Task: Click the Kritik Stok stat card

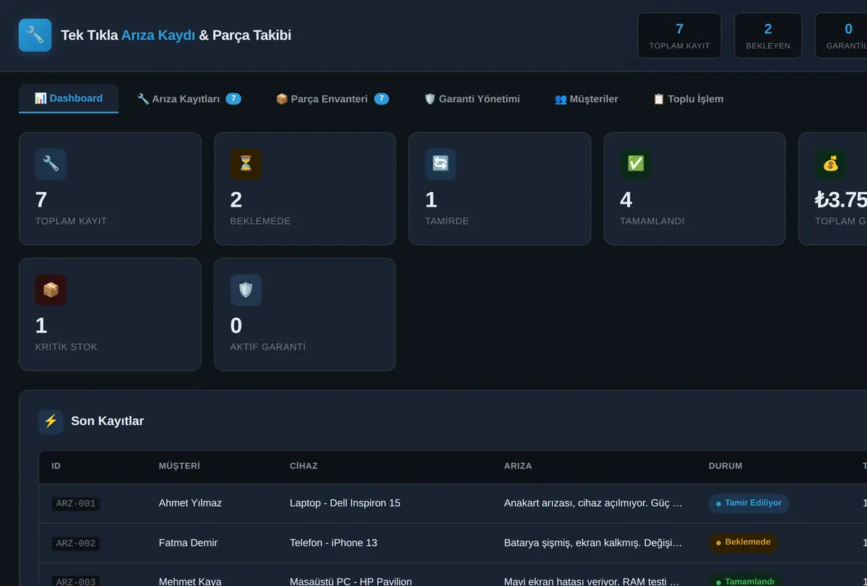Action: (110, 314)
